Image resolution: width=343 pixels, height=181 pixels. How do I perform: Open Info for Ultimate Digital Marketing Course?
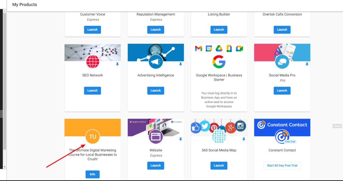92,174
